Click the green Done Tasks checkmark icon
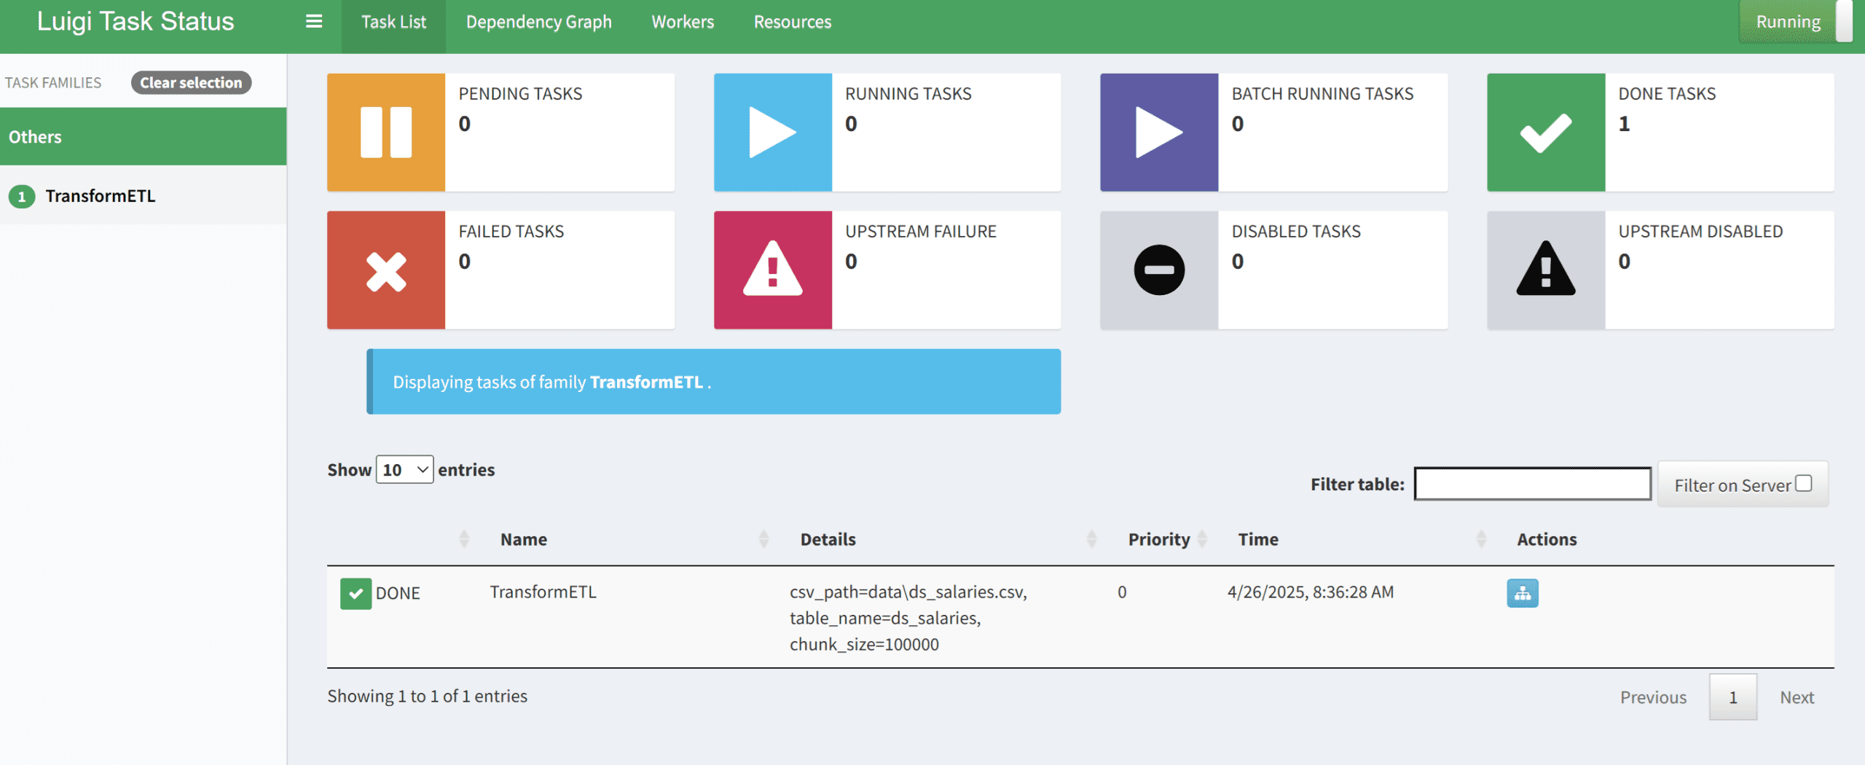This screenshot has height=765, width=1865. (x=1545, y=132)
